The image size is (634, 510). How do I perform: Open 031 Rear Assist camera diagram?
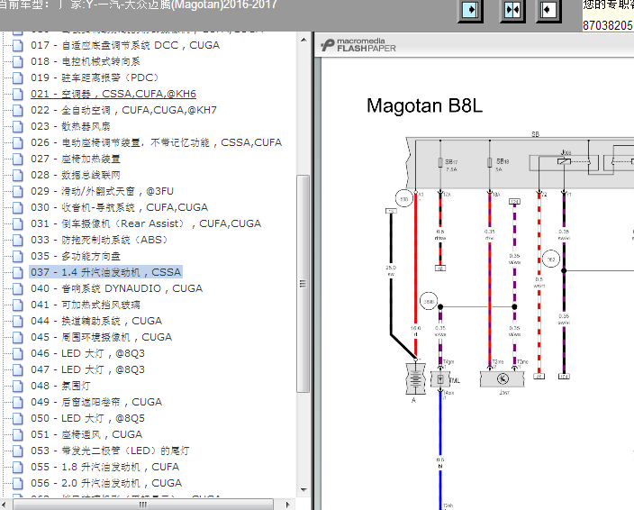click(146, 223)
